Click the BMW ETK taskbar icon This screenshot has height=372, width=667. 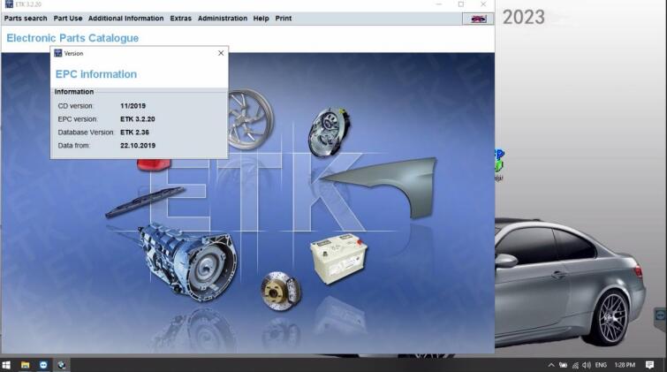(x=62, y=365)
